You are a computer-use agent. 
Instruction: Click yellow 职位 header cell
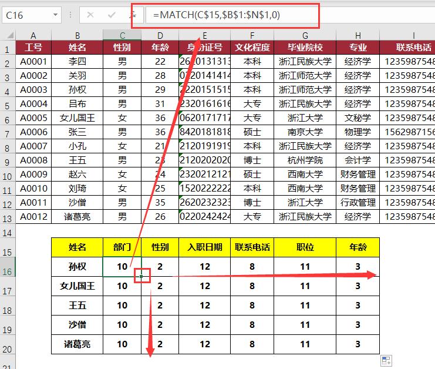click(305, 247)
